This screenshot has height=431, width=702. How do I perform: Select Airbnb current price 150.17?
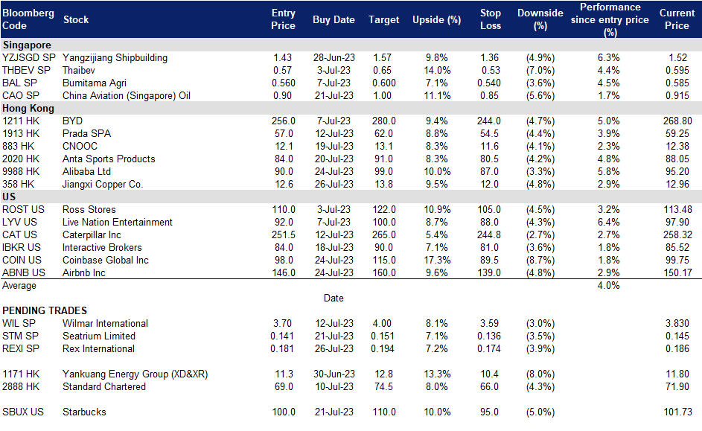point(677,272)
